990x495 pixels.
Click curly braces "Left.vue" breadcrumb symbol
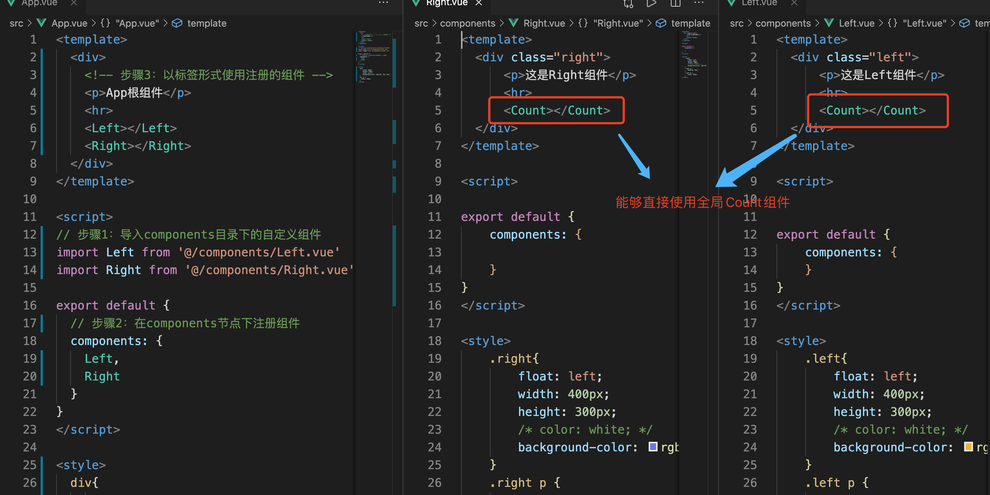pos(892,23)
